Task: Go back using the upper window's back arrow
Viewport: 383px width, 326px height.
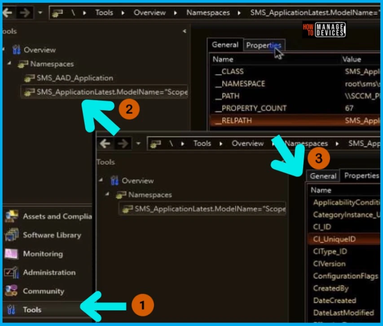Action: point(8,12)
